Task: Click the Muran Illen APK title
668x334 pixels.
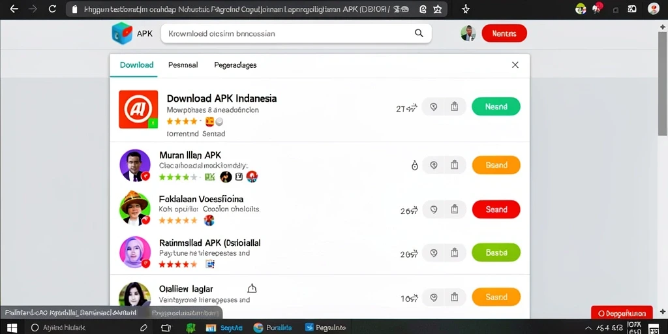Action: click(190, 155)
